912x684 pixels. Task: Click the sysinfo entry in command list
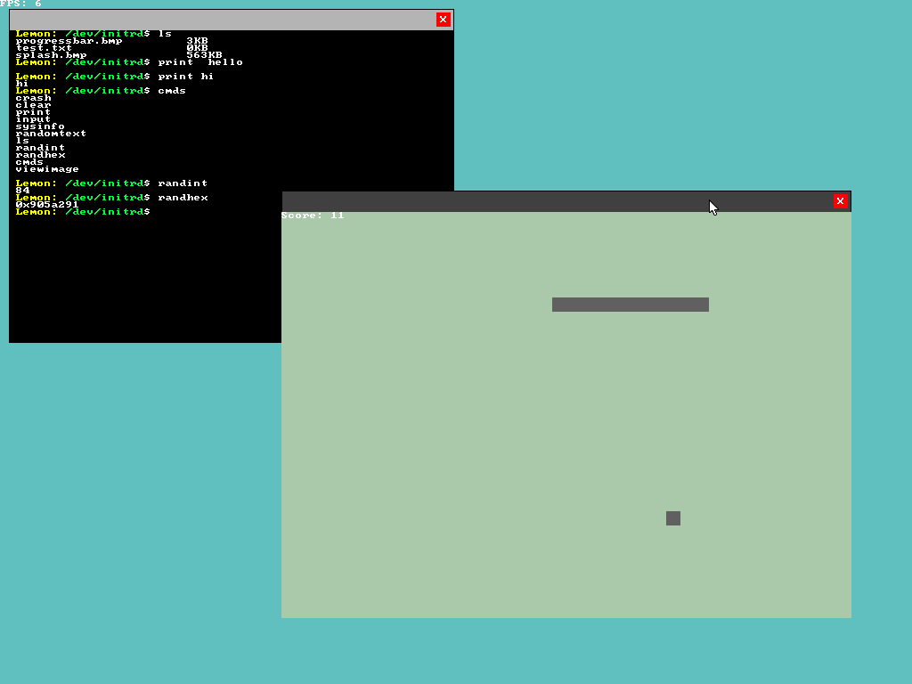pyautogui.click(x=40, y=126)
